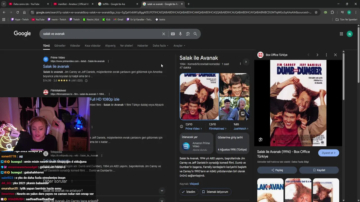Close the salak ve avanak tab
This screenshot has width=360, height=202.
coord(182,4)
